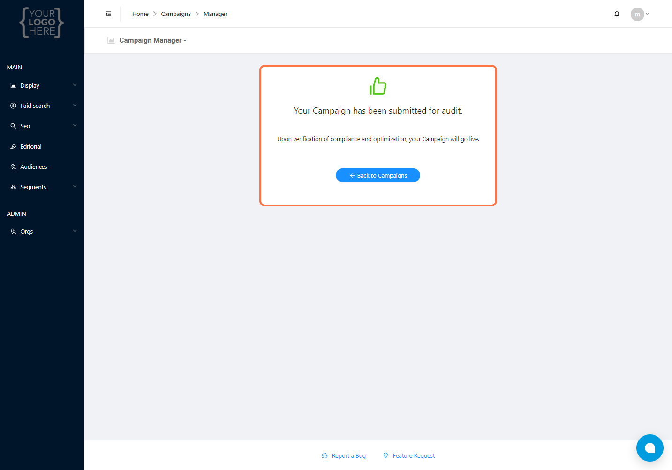Click the Your Logo Here logo
This screenshot has width=672, height=470.
click(x=42, y=23)
